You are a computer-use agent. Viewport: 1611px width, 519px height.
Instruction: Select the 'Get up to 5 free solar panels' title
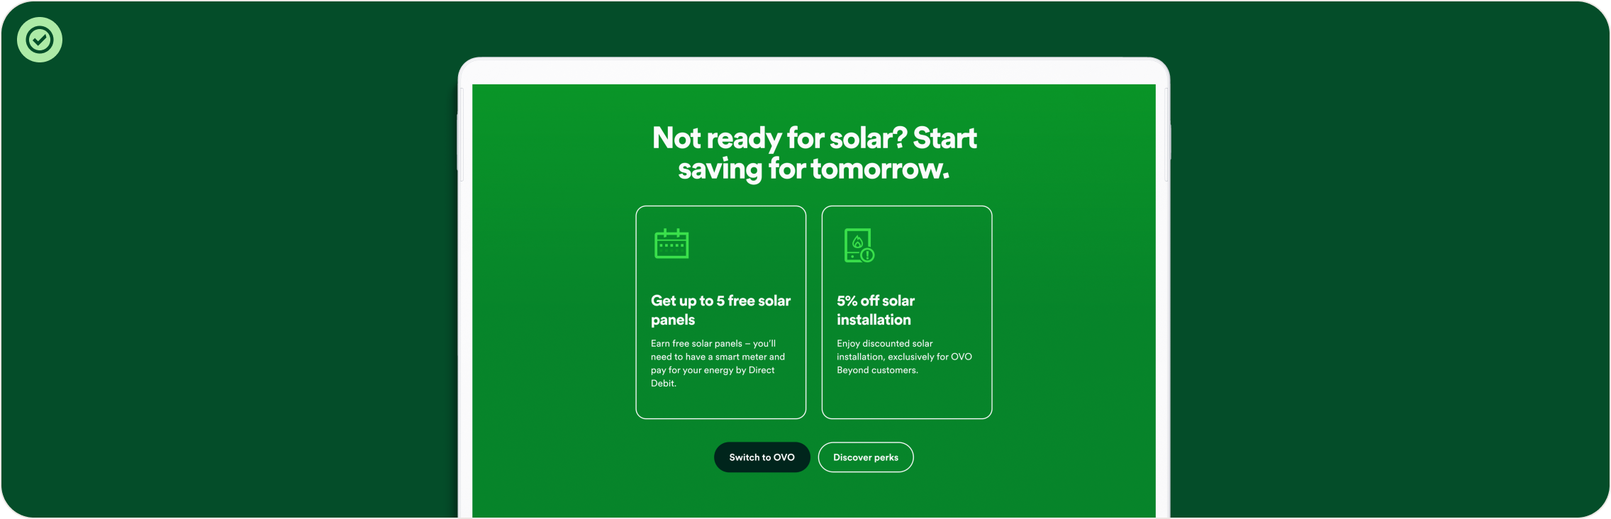[x=720, y=310]
